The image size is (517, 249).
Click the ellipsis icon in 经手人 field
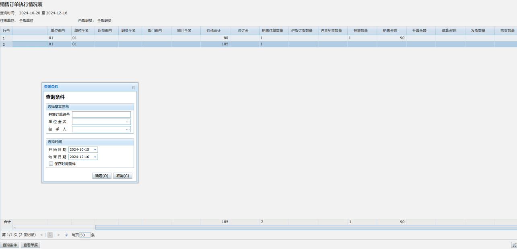pos(128,129)
